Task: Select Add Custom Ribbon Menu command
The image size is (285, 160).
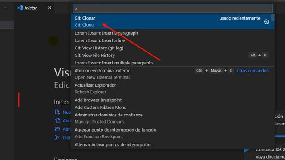Action: (x=172, y=108)
